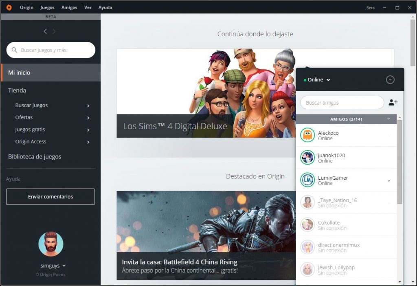Open Origin Access store link
This screenshot has width=417, height=286.
click(x=31, y=141)
